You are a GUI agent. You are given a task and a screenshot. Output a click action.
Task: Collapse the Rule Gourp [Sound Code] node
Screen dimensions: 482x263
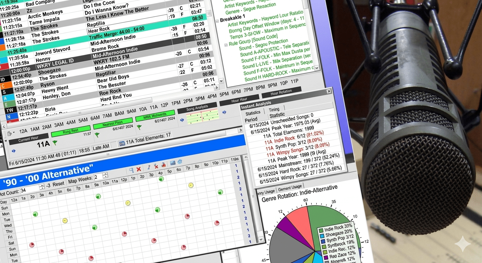pos(226,45)
